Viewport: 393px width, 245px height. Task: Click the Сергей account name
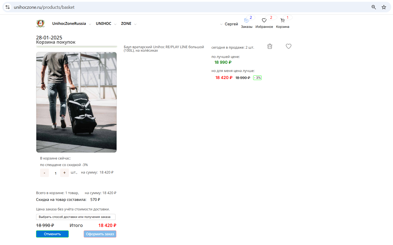pyautogui.click(x=231, y=24)
